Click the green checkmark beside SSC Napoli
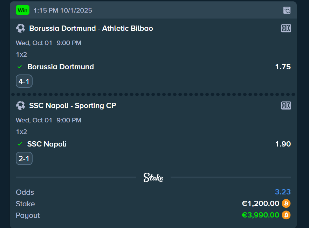 [20, 144]
